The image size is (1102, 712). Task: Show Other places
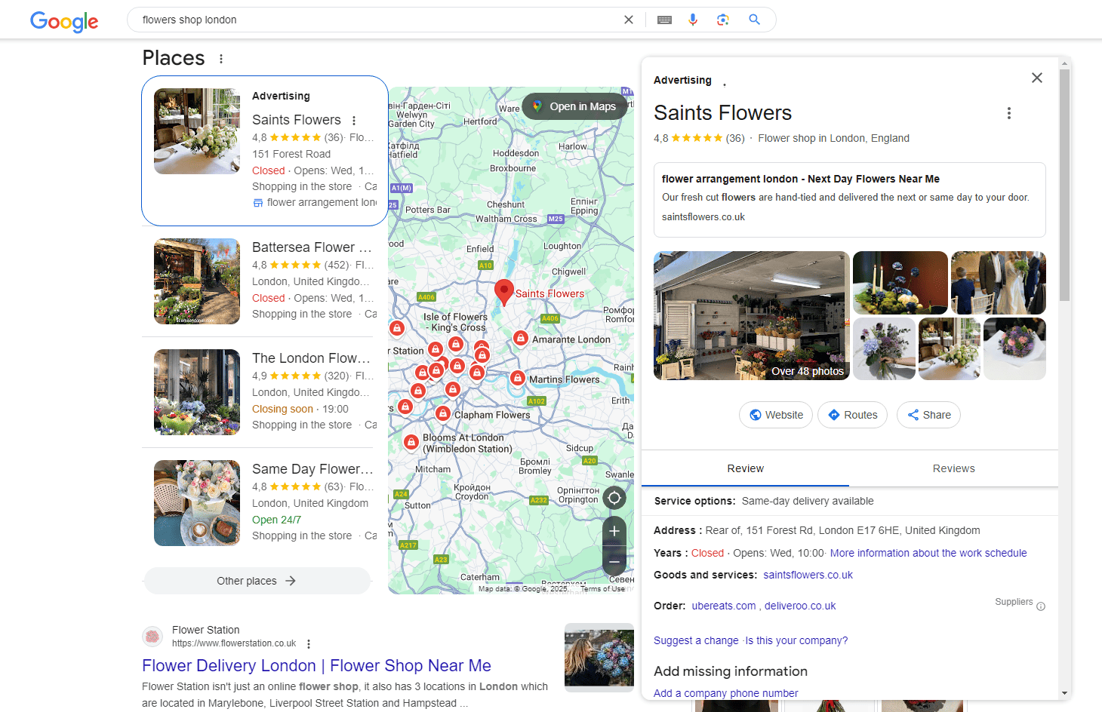pyautogui.click(x=257, y=581)
